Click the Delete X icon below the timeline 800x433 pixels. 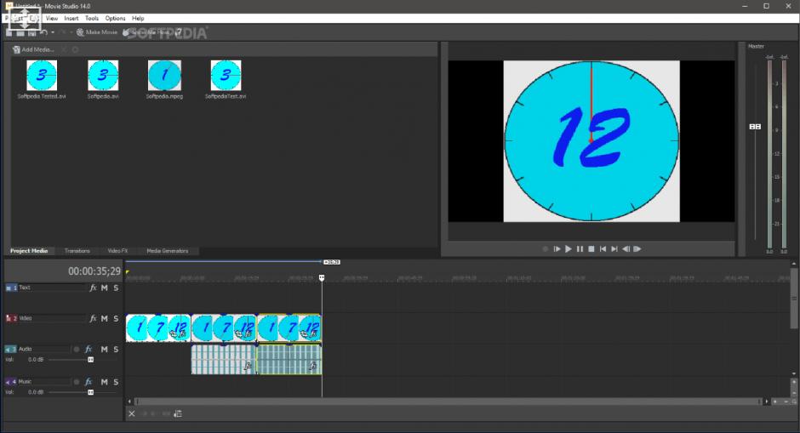coord(132,413)
